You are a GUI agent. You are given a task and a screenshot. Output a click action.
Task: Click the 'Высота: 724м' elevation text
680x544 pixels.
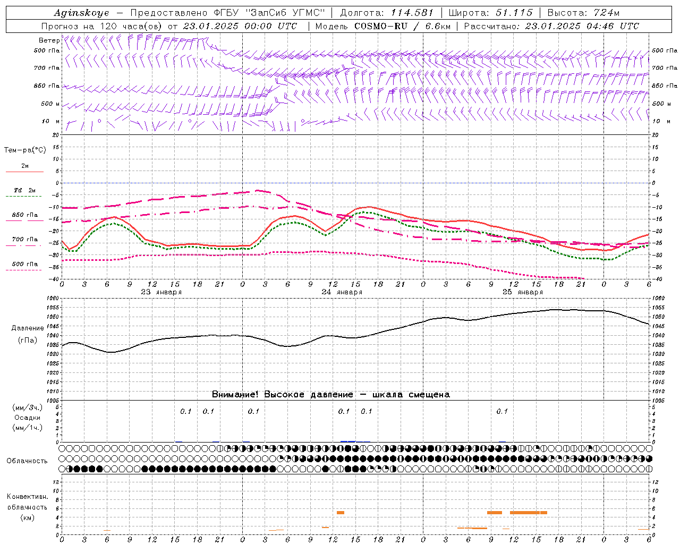tap(583, 13)
